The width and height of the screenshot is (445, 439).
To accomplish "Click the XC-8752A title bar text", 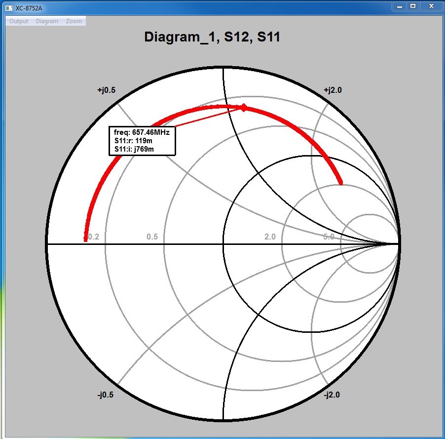I will click(x=29, y=8).
